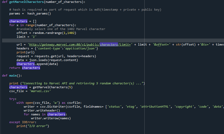Click 'characters' in the return statement
Image resolution: width=224 pixels, height=134 pixels.
[31, 68]
